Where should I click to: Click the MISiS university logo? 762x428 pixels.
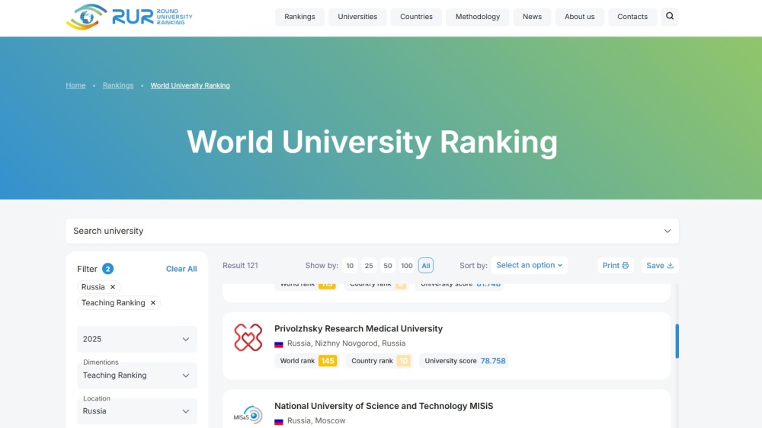[248, 415]
